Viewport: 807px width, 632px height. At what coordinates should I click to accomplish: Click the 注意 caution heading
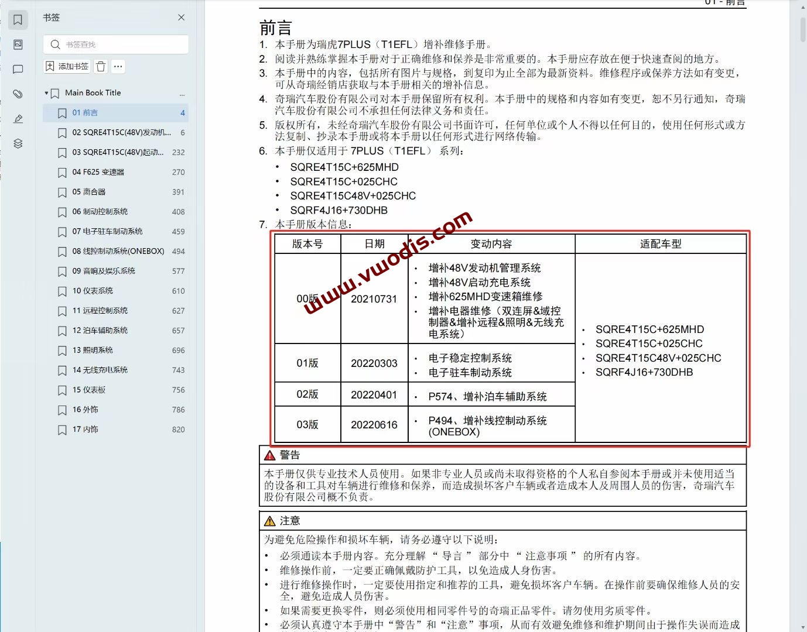point(289,521)
